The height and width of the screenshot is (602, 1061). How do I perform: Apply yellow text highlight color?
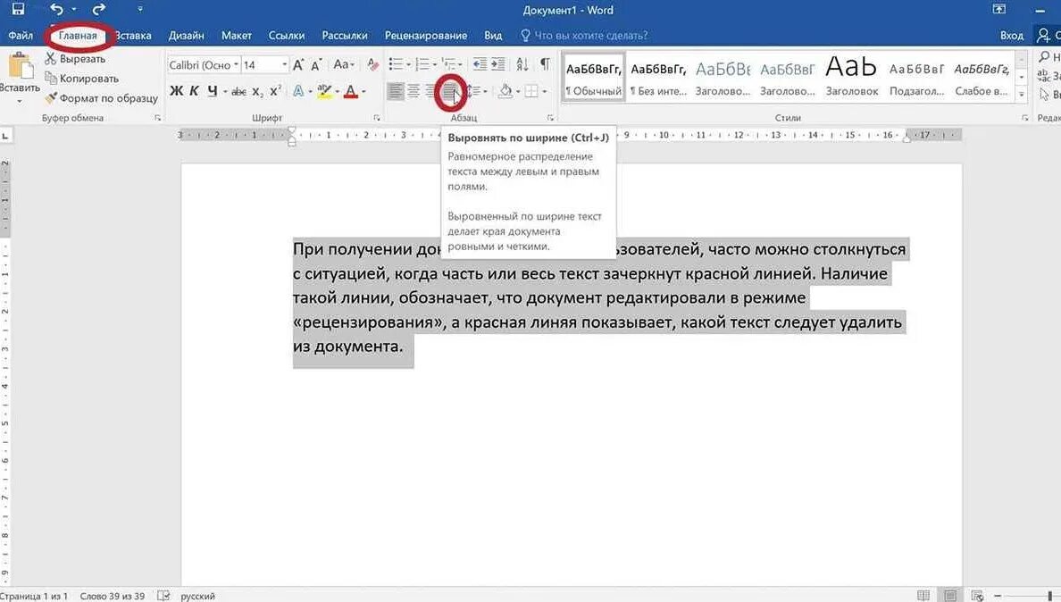click(324, 90)
